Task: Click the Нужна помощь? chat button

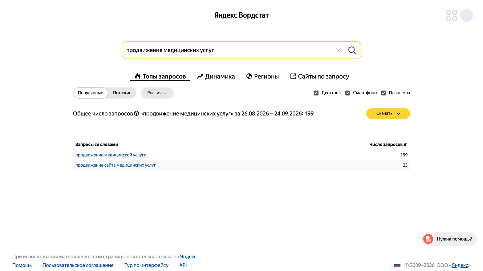Action: 448,239
